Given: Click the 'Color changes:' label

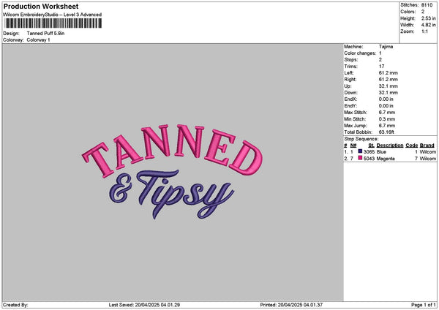Looking at the screenshot, I should 360,53.
